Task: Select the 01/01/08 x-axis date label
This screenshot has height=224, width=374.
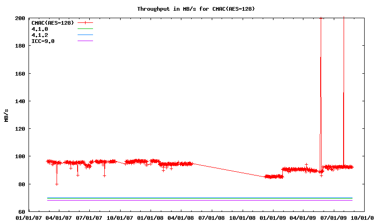Action: click(x=151, y=217)
